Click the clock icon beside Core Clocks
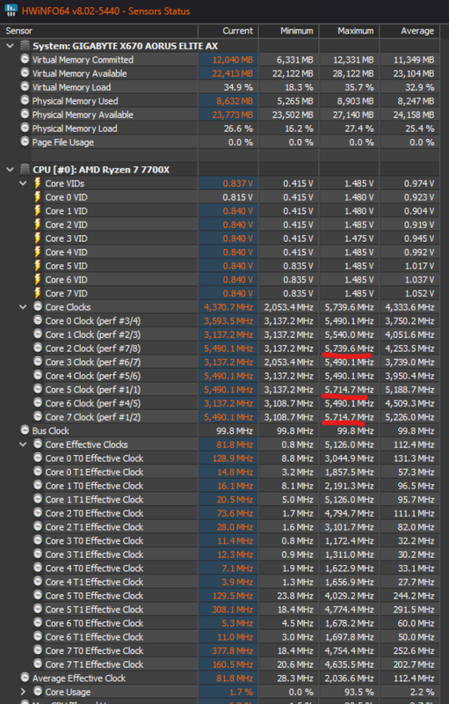This screenshot has width=449, height=704. pyautogui.click(x=38, y=307)
